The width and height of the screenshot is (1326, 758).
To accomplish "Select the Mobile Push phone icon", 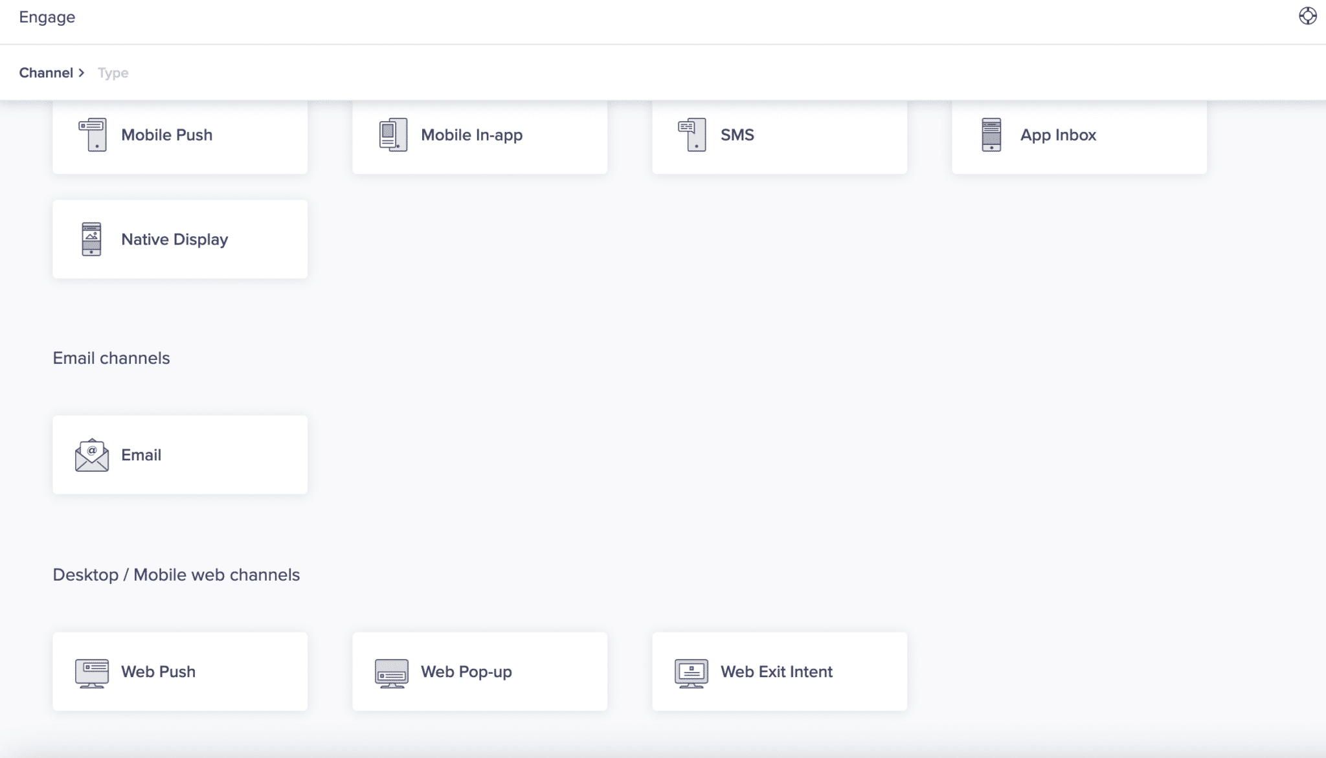I will pyautogui.click(x=93, y=135).
